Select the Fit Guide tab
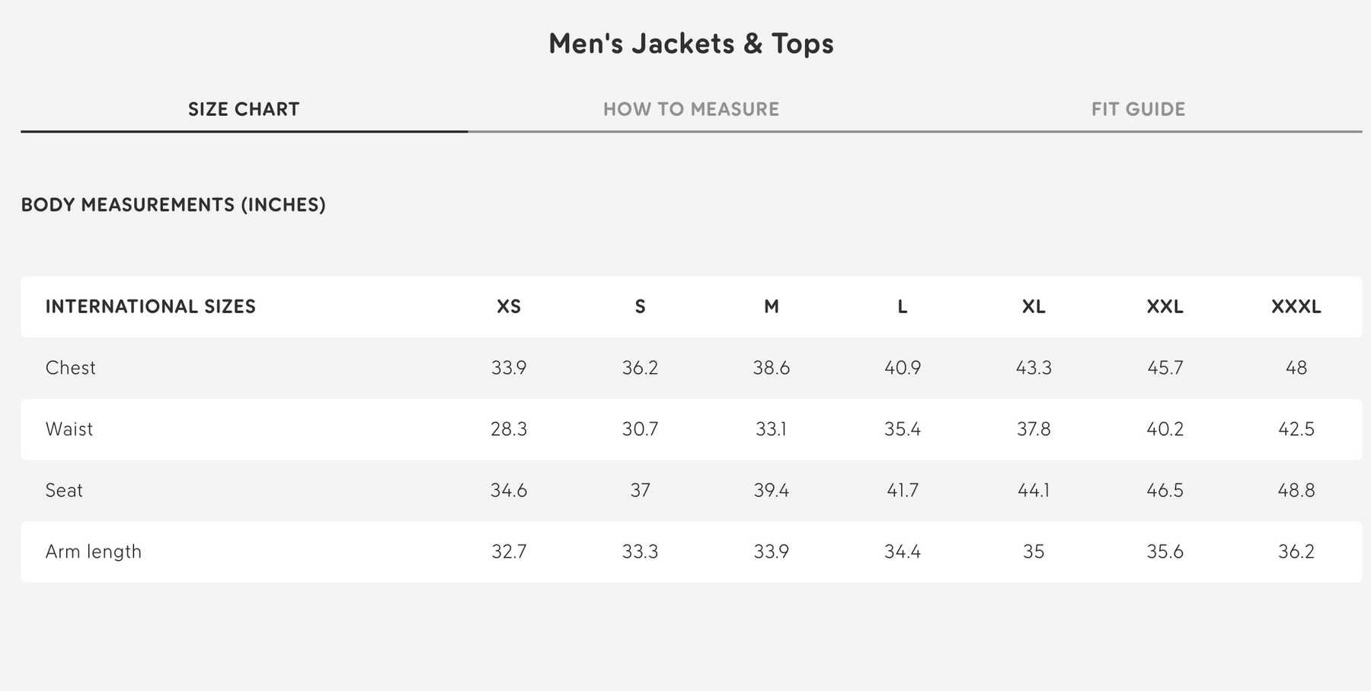The width and height of the screenshot is (1371, 691). coord(1138,110)
